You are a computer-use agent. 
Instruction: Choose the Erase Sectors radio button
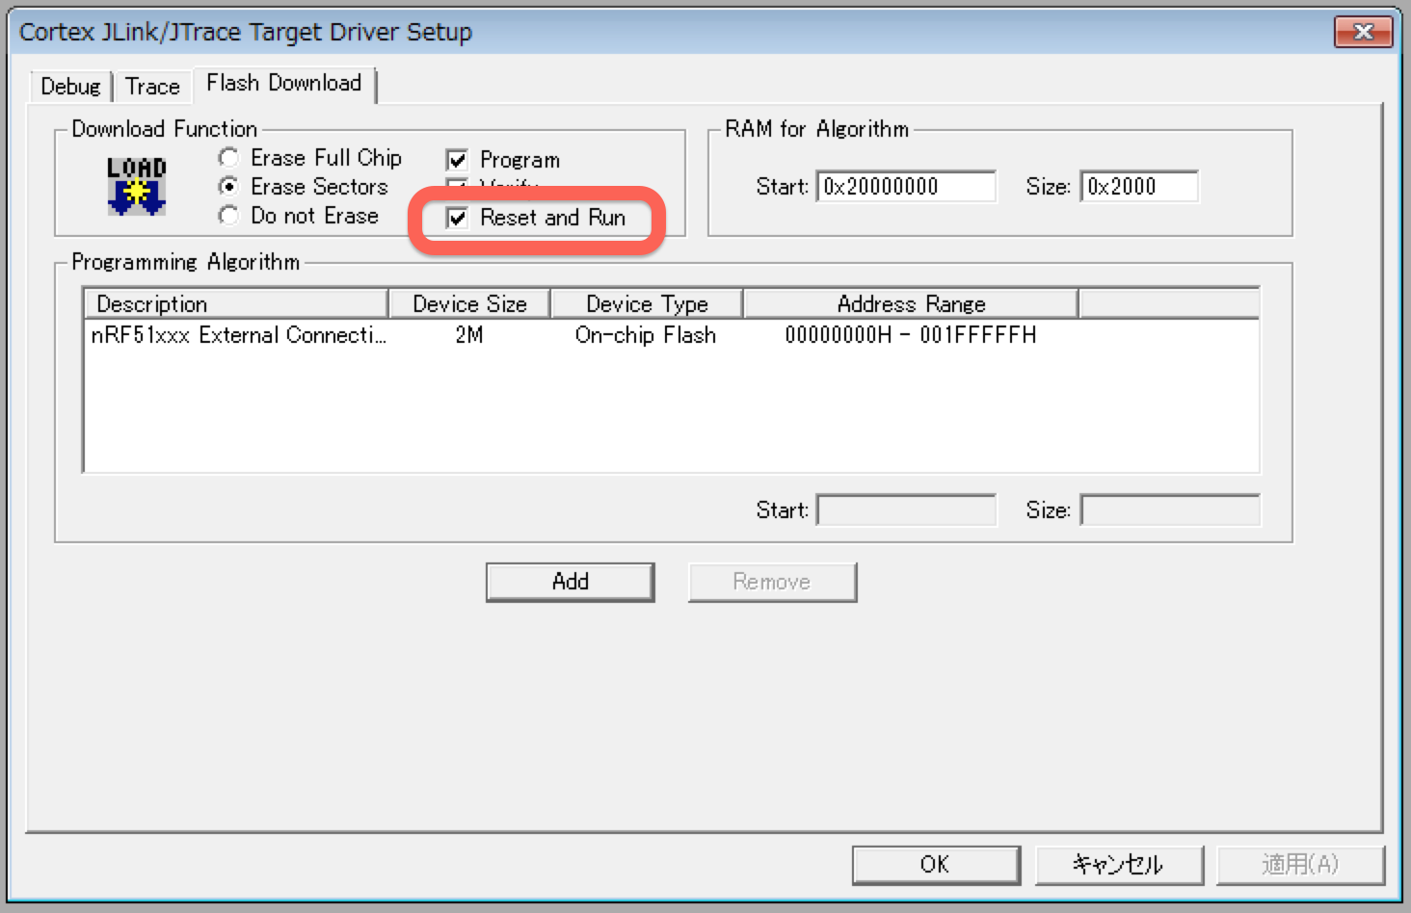(x=229, y=186)
